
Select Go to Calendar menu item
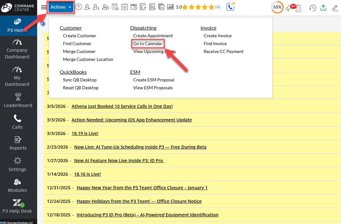(x=148, y=44)
